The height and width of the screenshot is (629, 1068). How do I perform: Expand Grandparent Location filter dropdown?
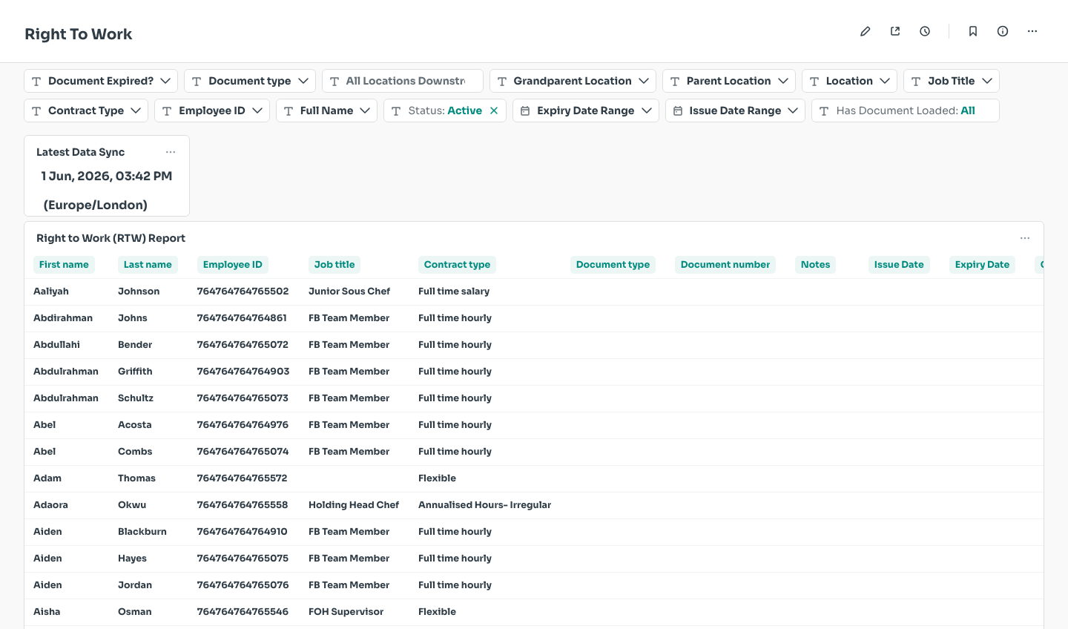click(x=573, y=81)
